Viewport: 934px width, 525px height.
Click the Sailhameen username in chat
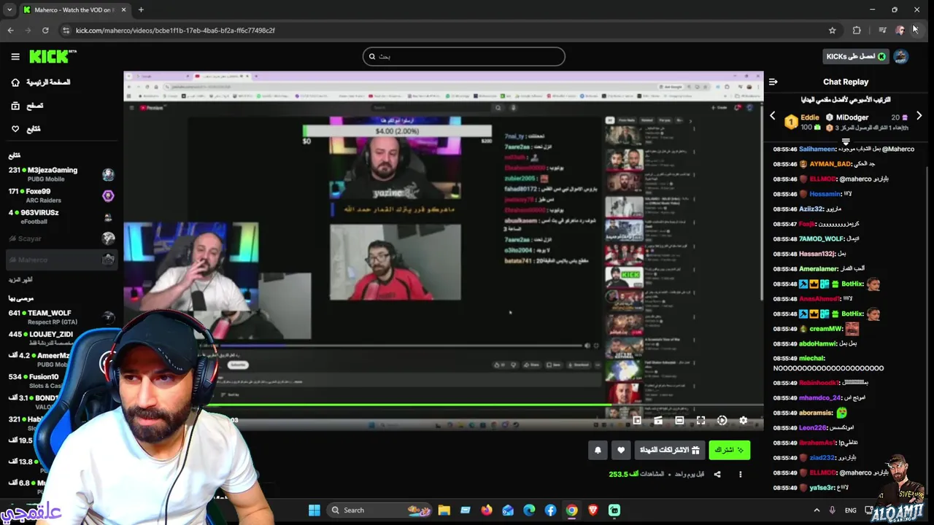(x=817, y=149)
